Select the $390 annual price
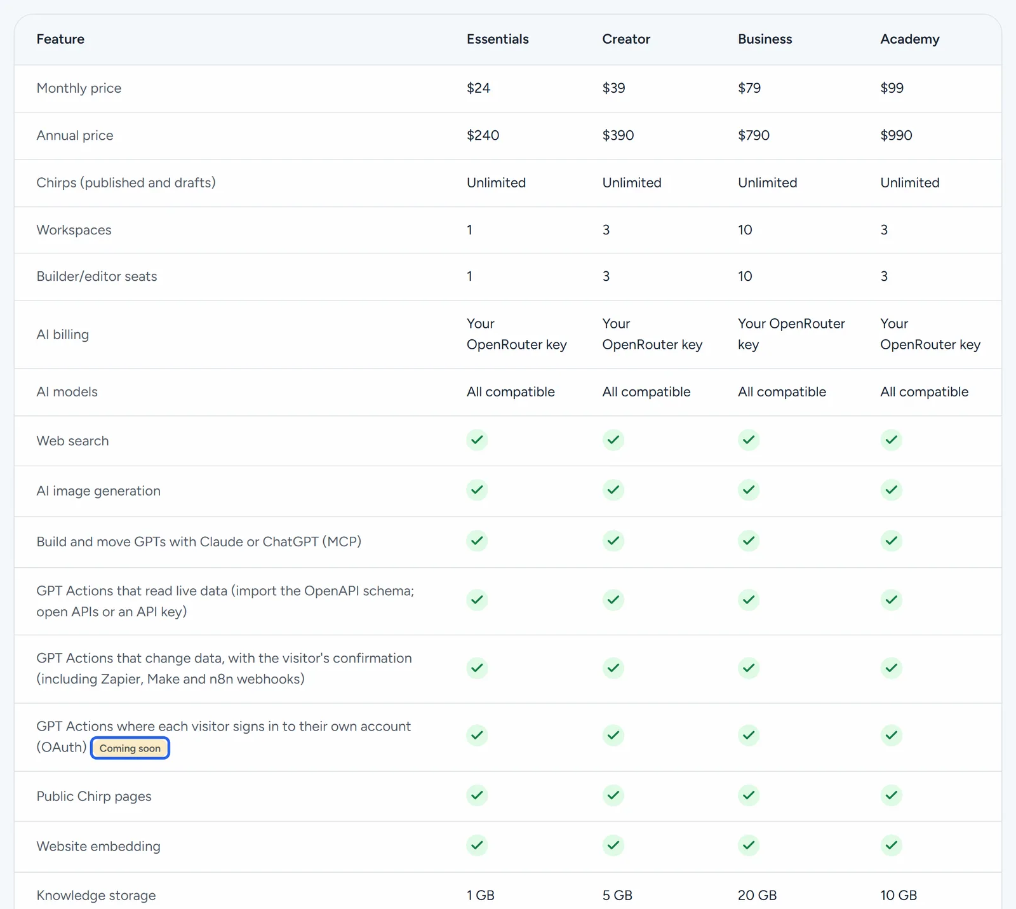This screenshot has width=1016, height=909. pyautogui.click(x=618, y=135)
